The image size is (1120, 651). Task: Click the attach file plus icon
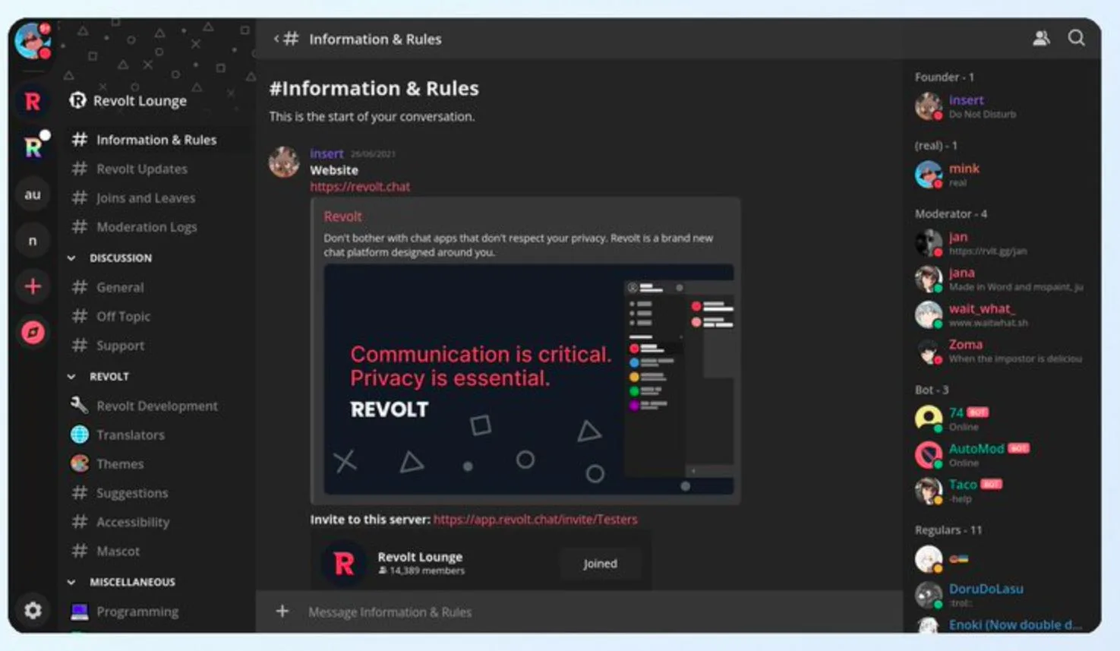tap(282, 611)
